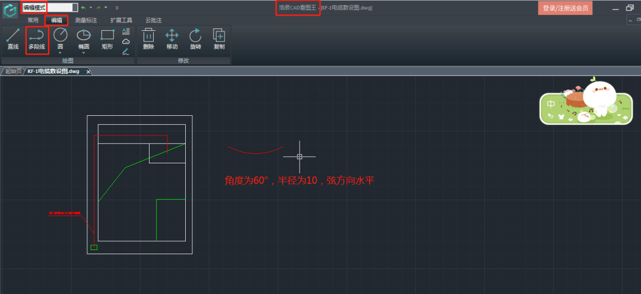Image resolution: width=641 pixels, height=294 pixels.
Task: Click the 删除 delete trash icon
Action: point(148,39)
